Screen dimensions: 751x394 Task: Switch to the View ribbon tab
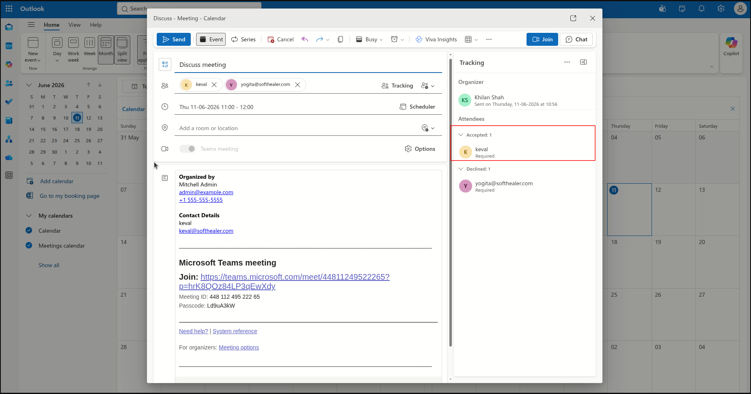tap(74, 25)
